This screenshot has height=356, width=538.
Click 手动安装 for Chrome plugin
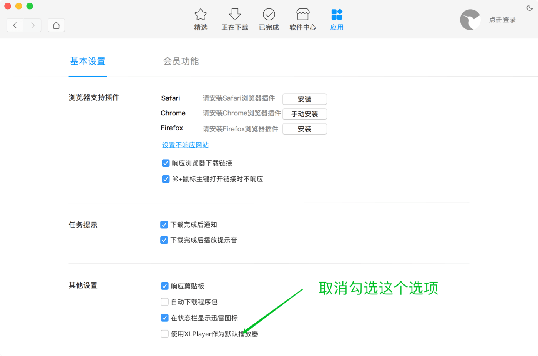304,114
